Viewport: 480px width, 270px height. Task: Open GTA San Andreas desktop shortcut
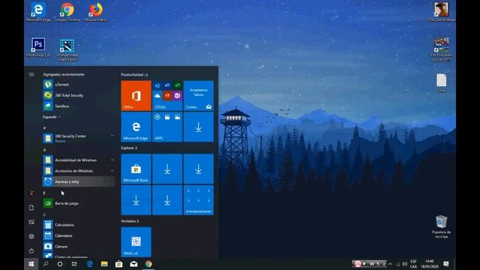tap(441, 12)
